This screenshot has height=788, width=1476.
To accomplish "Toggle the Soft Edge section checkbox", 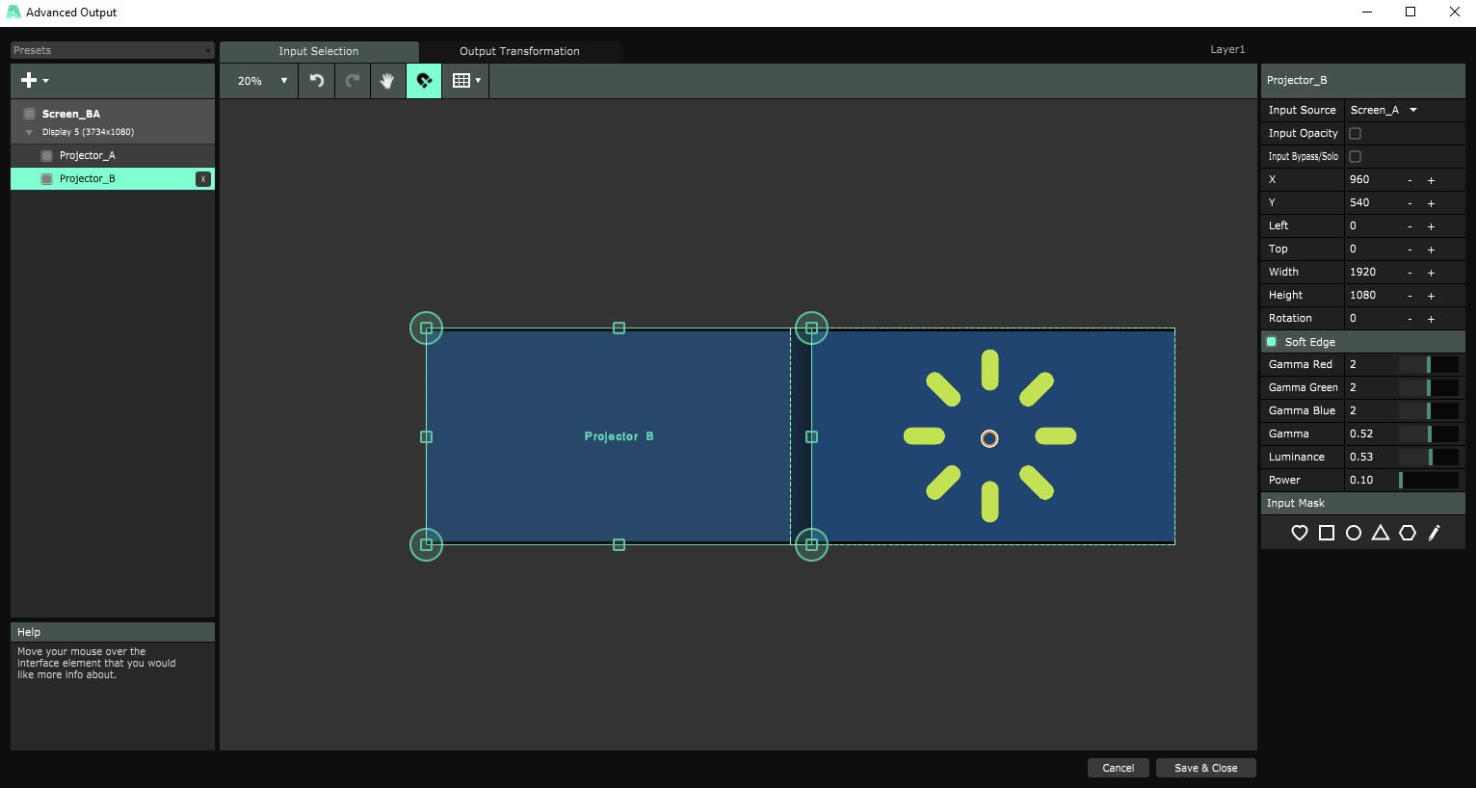I will pos(1272,342).
